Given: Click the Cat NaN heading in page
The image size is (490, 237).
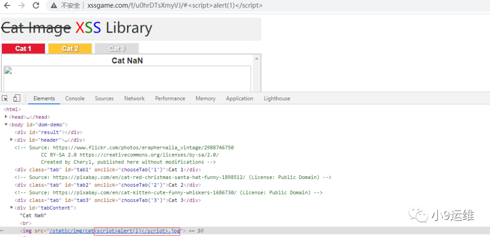Looking at the screenshot, I should [x=127, y=61].
